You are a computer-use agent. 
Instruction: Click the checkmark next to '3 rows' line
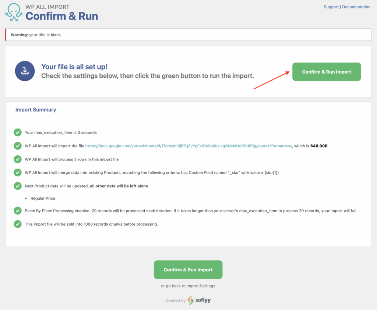coord(18,159)
